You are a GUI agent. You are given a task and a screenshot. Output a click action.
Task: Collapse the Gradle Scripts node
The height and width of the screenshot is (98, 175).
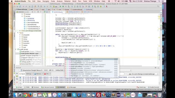coord(16,49)
